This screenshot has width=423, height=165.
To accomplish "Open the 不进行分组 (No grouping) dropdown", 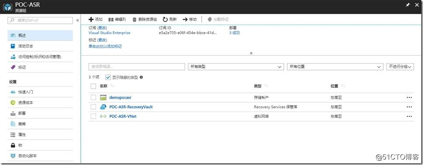I will (x=400, y=67).
